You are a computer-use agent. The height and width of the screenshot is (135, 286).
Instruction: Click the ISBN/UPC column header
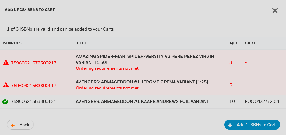13,43
